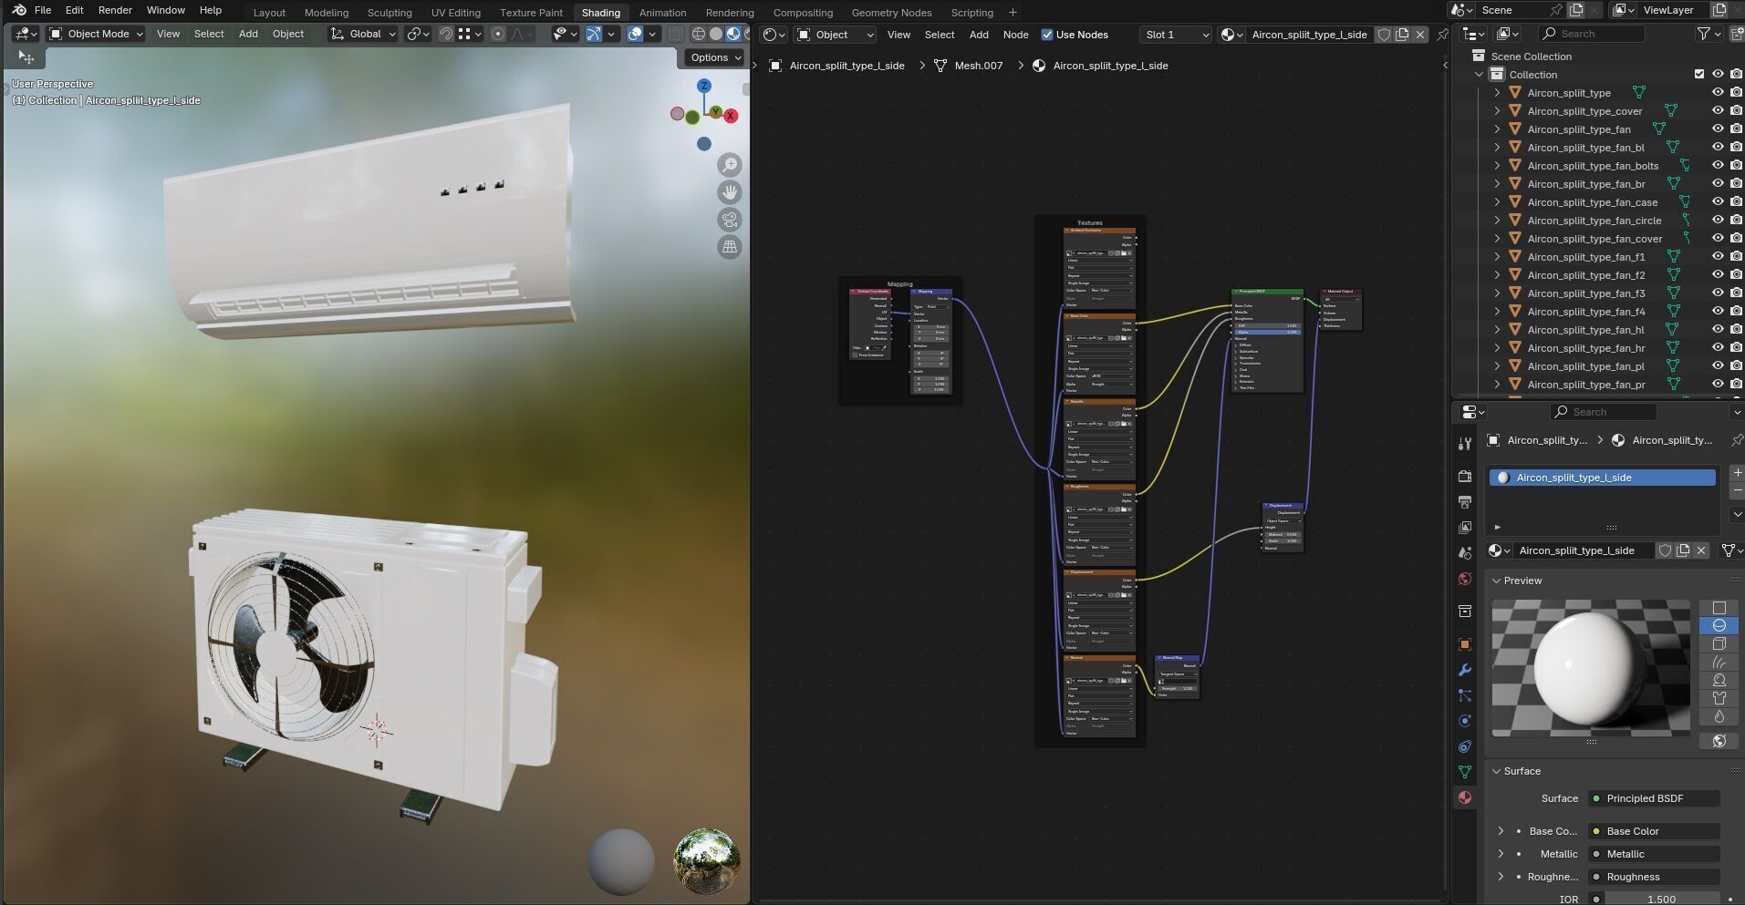The image size is (1745, 905).
Task: Toggle proportional editing in viewport header
Action: coord(498,34)
